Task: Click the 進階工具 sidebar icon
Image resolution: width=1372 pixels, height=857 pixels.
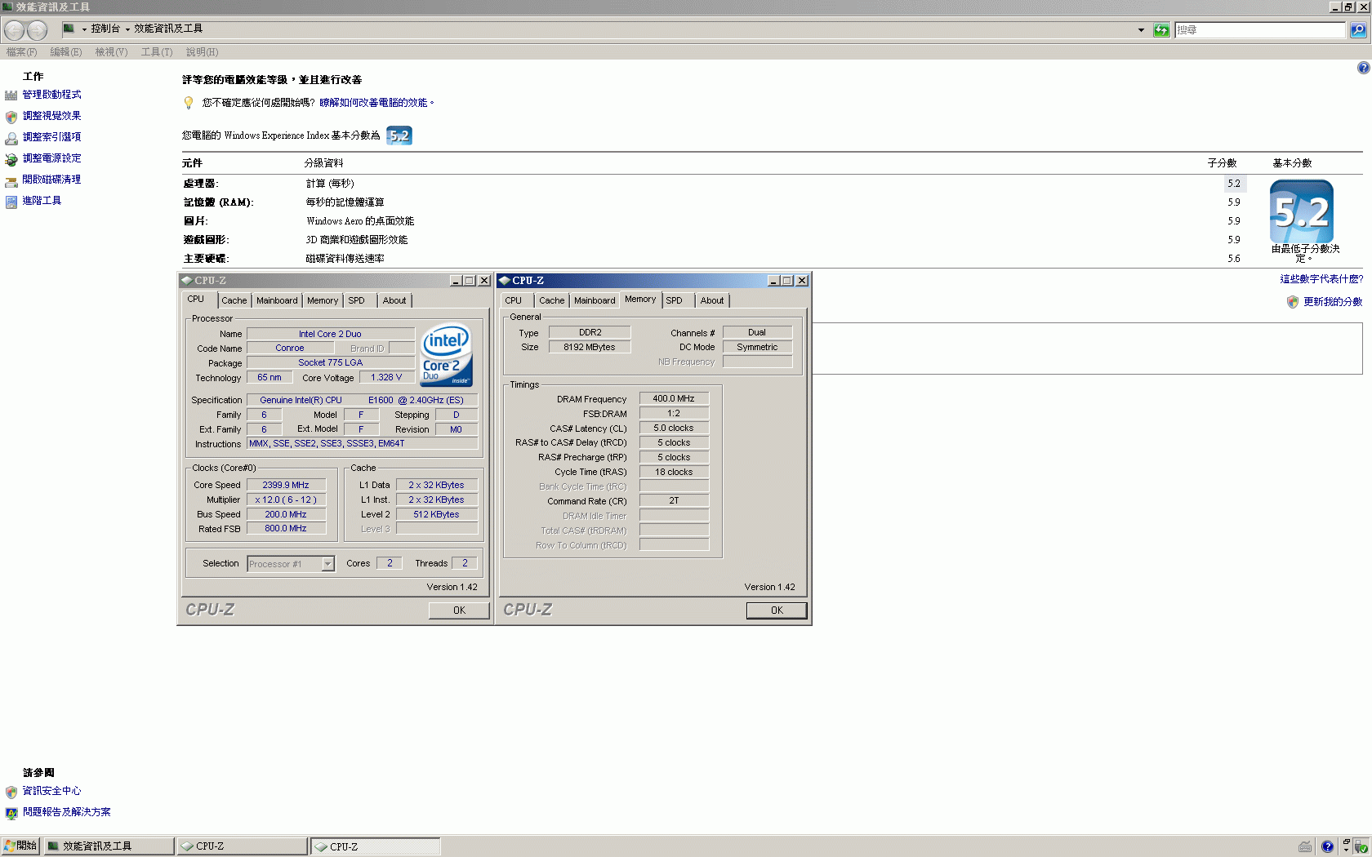Action: click(x=11, y=202)
